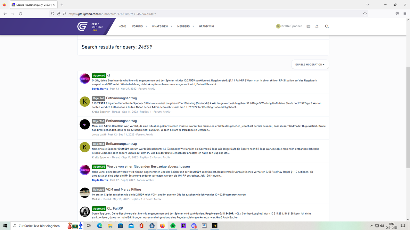Screen dimensions: 410x230
Task: Open Rockstar Games Launcher from taskbar
Action: [x=215, y=226]
